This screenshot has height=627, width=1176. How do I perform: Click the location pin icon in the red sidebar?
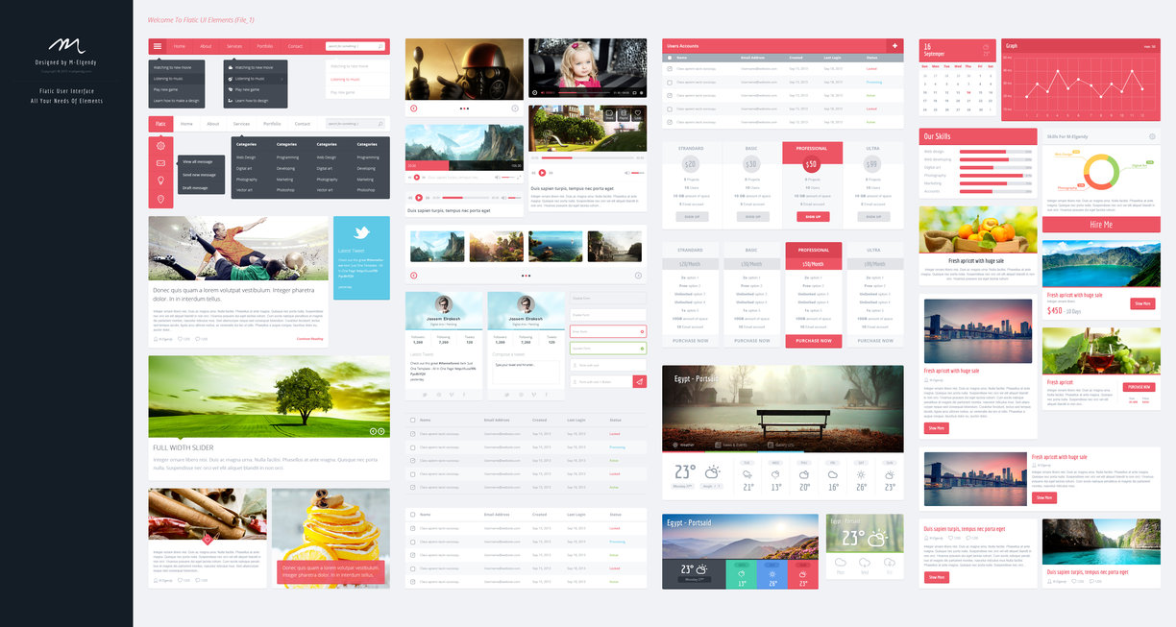click(x=160, y=198)
